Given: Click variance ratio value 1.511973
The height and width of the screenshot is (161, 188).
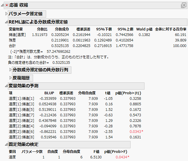Looking at the screenshot, I should 40,35.
